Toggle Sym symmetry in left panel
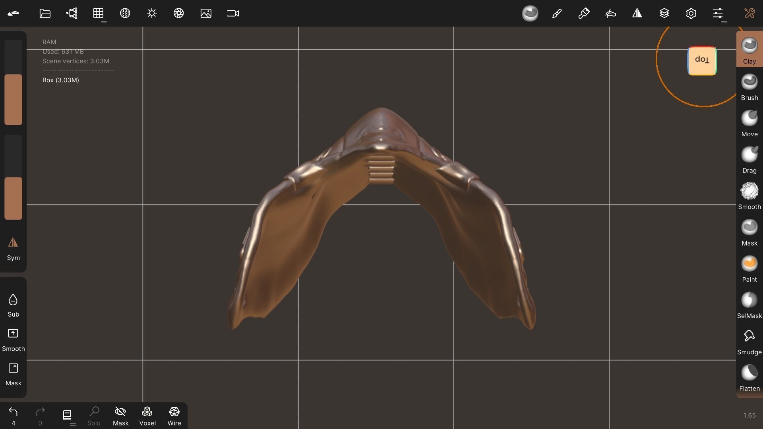Viewport: 763px width, 429px height. click(x=13, y=249)
